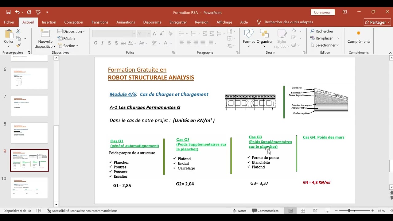
Task: Switch to reading view
Action: point(315,211)
